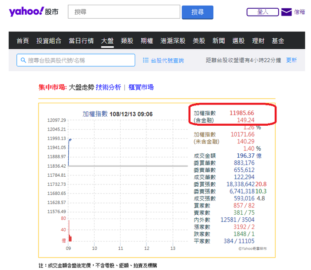Navigate to 港滬深股

click(173, 41)
